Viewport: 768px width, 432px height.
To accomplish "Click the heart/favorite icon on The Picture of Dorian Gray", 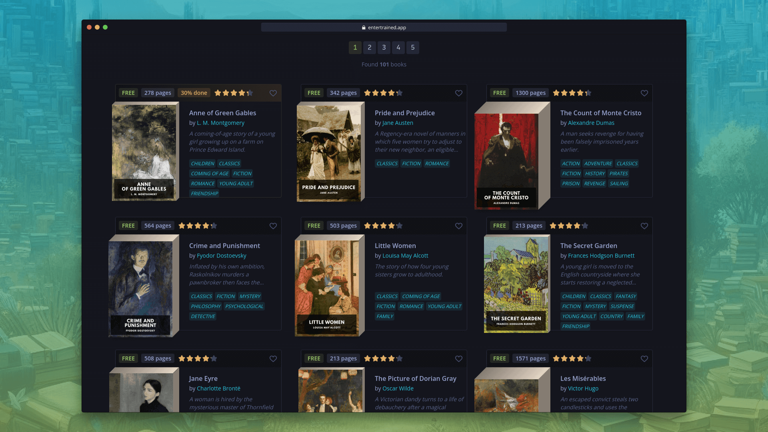I will [x=458, y=359].
